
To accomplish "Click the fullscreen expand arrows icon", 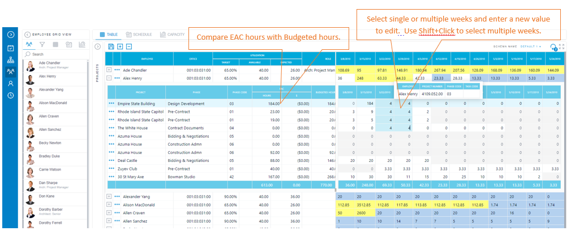I will coord(561,46).
